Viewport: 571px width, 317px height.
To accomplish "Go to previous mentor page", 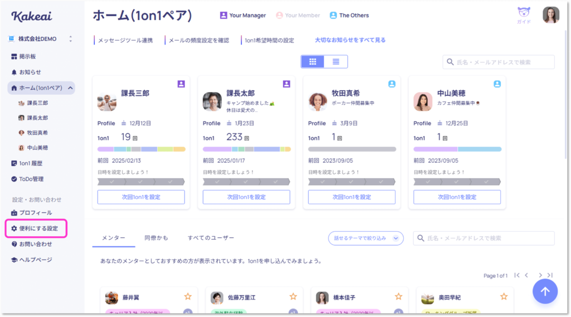I will (x=526, y=276).
